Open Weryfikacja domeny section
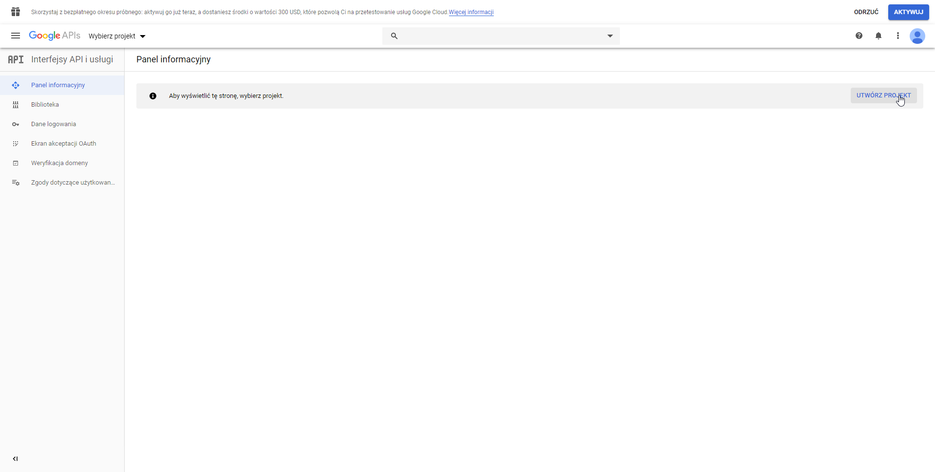The height and width of the screenshot is (472, 935). click(x=59, y=163)
